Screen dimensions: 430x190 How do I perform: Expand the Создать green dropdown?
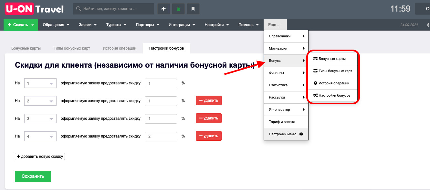pos(21,25)
